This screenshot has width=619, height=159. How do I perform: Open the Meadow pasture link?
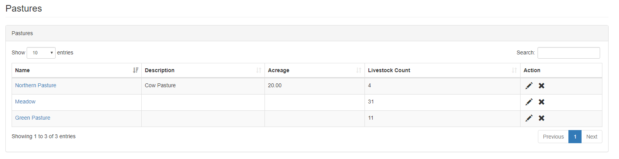point(25,101)
